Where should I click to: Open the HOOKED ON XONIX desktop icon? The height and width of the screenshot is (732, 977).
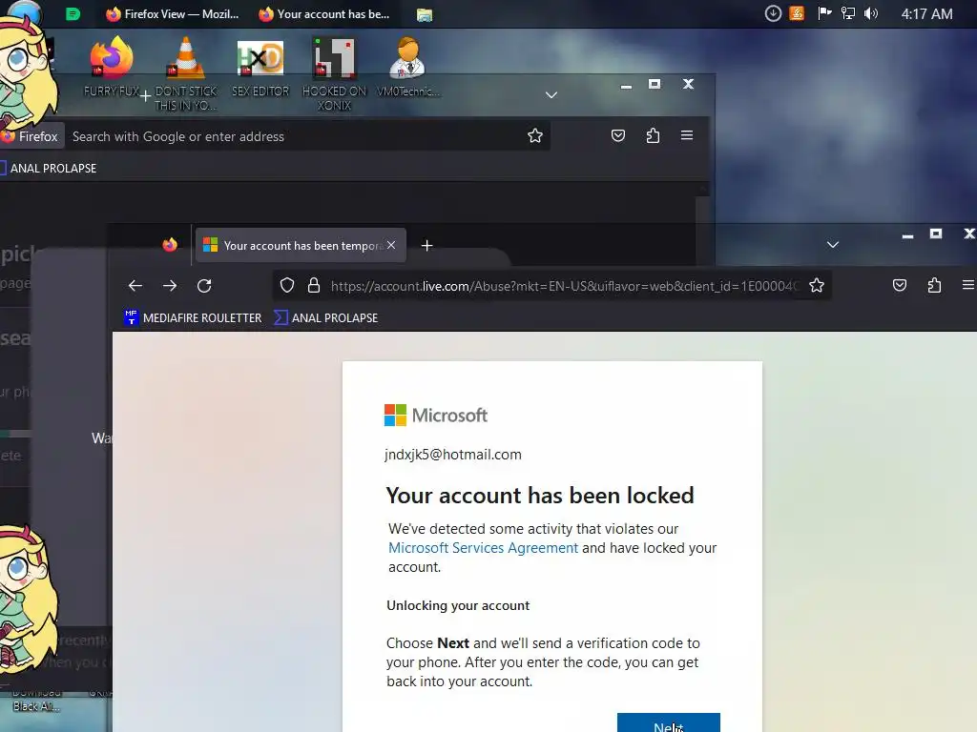coord(335,73)
